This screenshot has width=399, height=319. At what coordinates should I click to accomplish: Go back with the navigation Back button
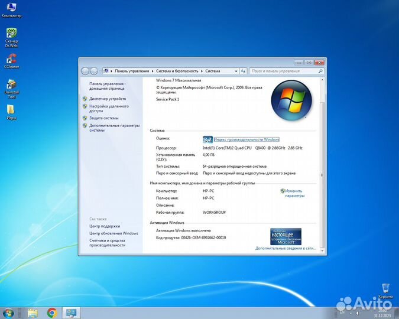click(85, 71)
